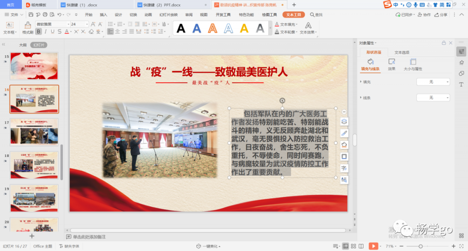This screenshot has width=468, height=251.
Task: Center align the text
Action: pyautogui.click(x=117, y=32)
